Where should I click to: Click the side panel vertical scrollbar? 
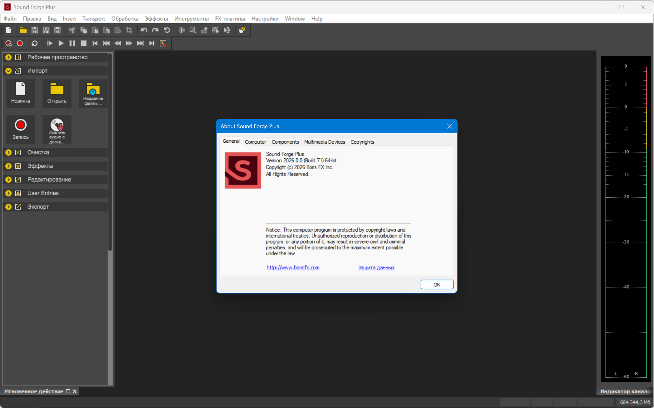tap(110, 152)
